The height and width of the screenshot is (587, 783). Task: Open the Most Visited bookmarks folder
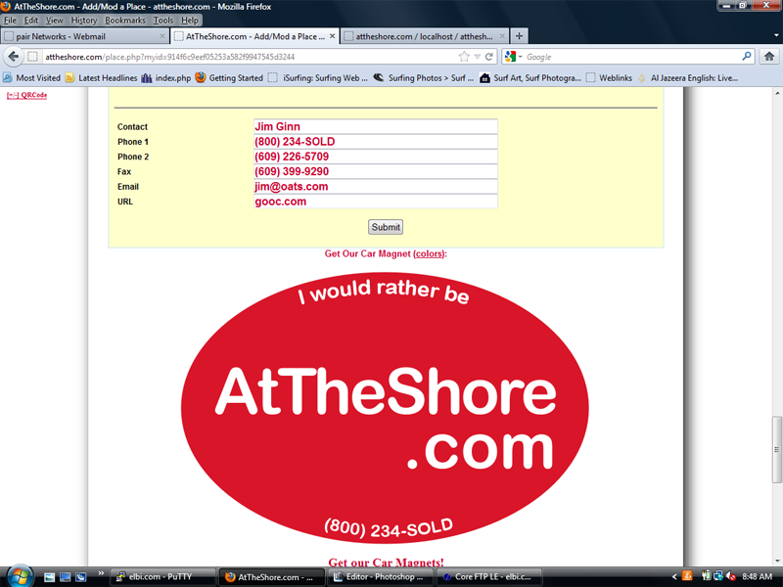coord(31,78)
